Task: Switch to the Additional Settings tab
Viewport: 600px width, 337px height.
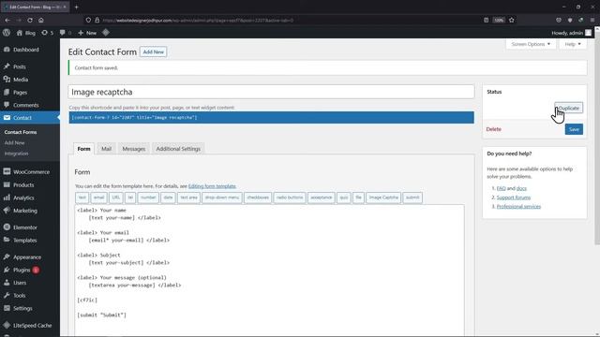Action: [x=178, y=149]
